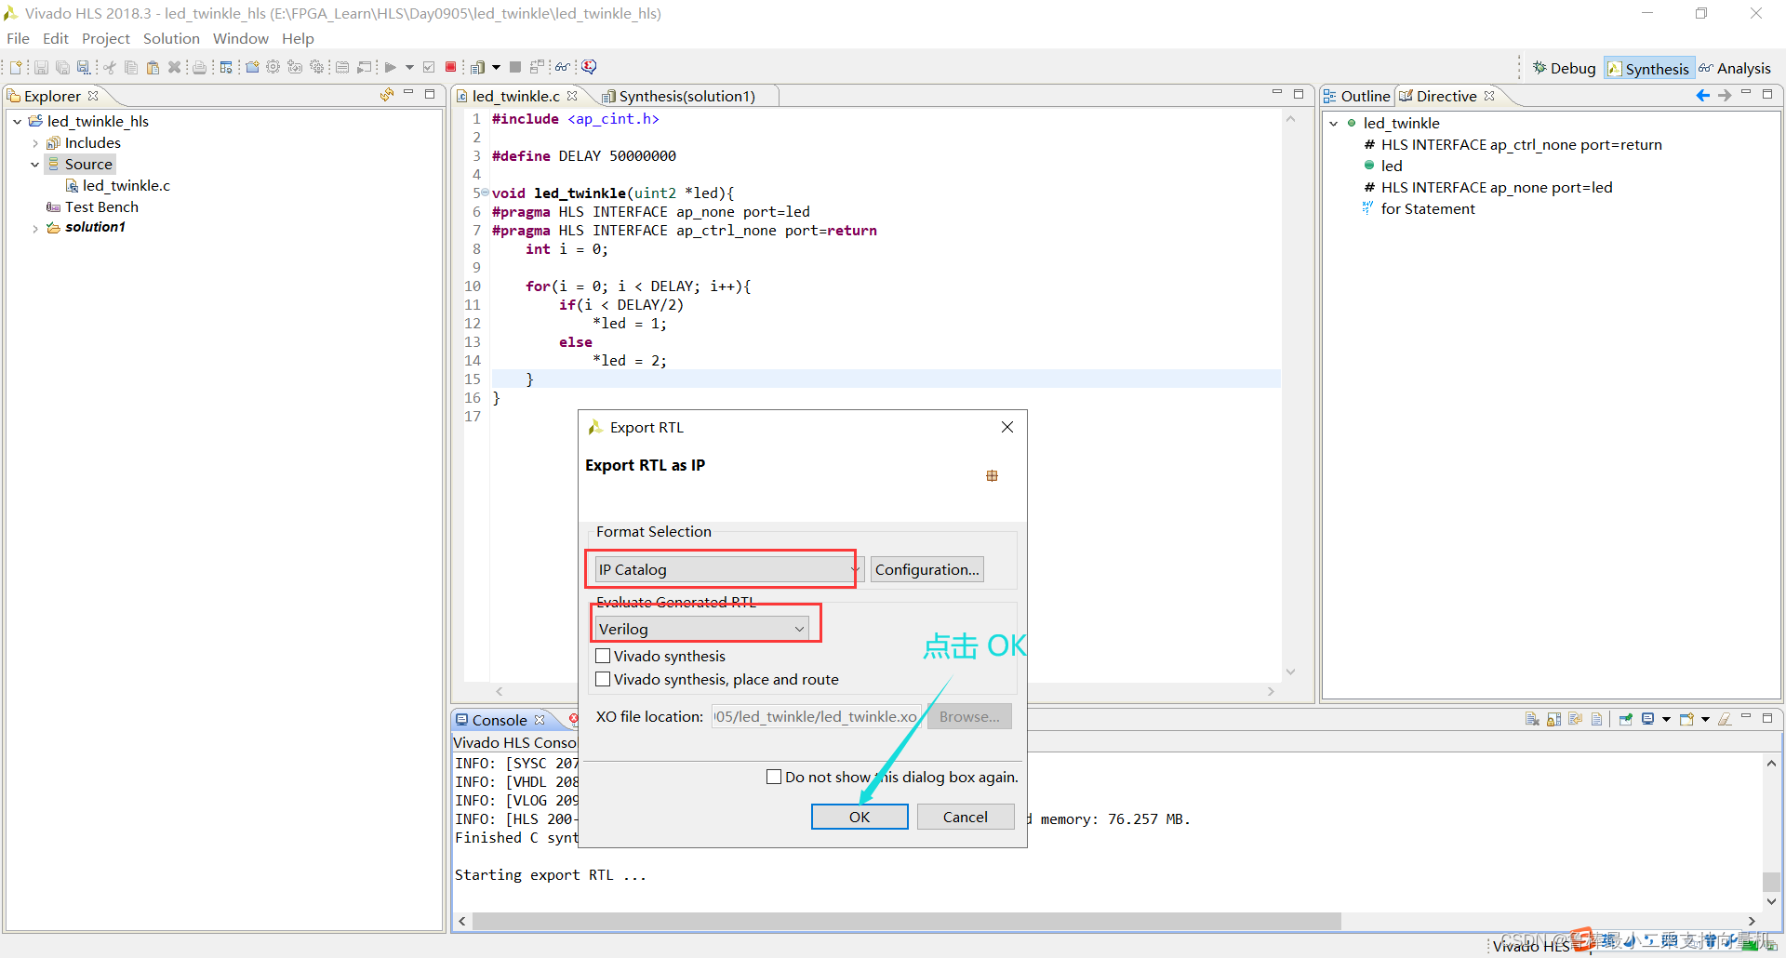Click the Export RTL package toolbar icon
The width and height of the screenshot is (1786, 958).
pyautogui.click(x=477, y=67)
